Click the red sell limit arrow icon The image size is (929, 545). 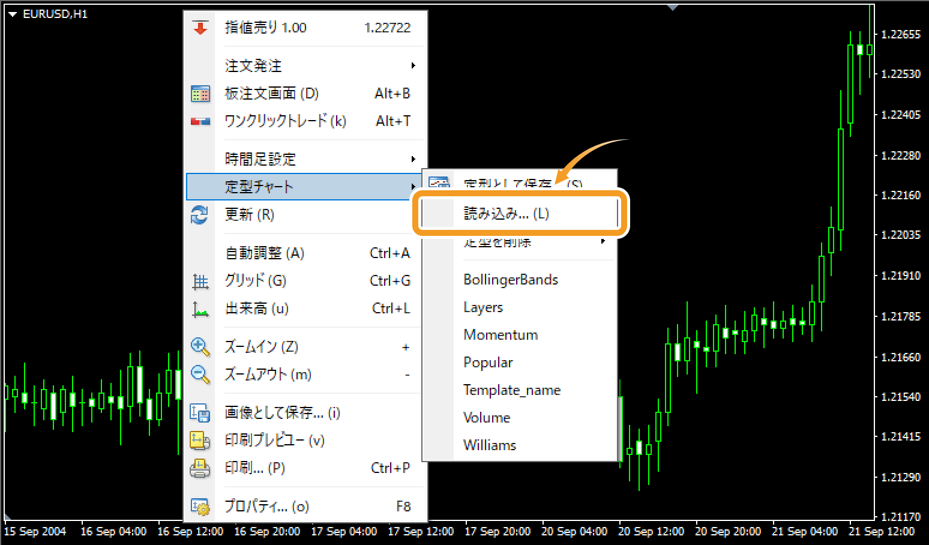pyautogui.click(x=200, y=28)
